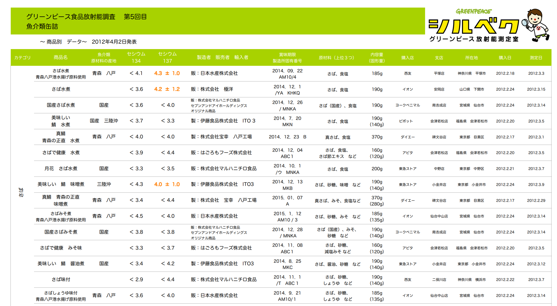Screen dimensions: 557x306
Task: Click the 原材料(上位3つ) column header
Action: [x=336, y=58]
